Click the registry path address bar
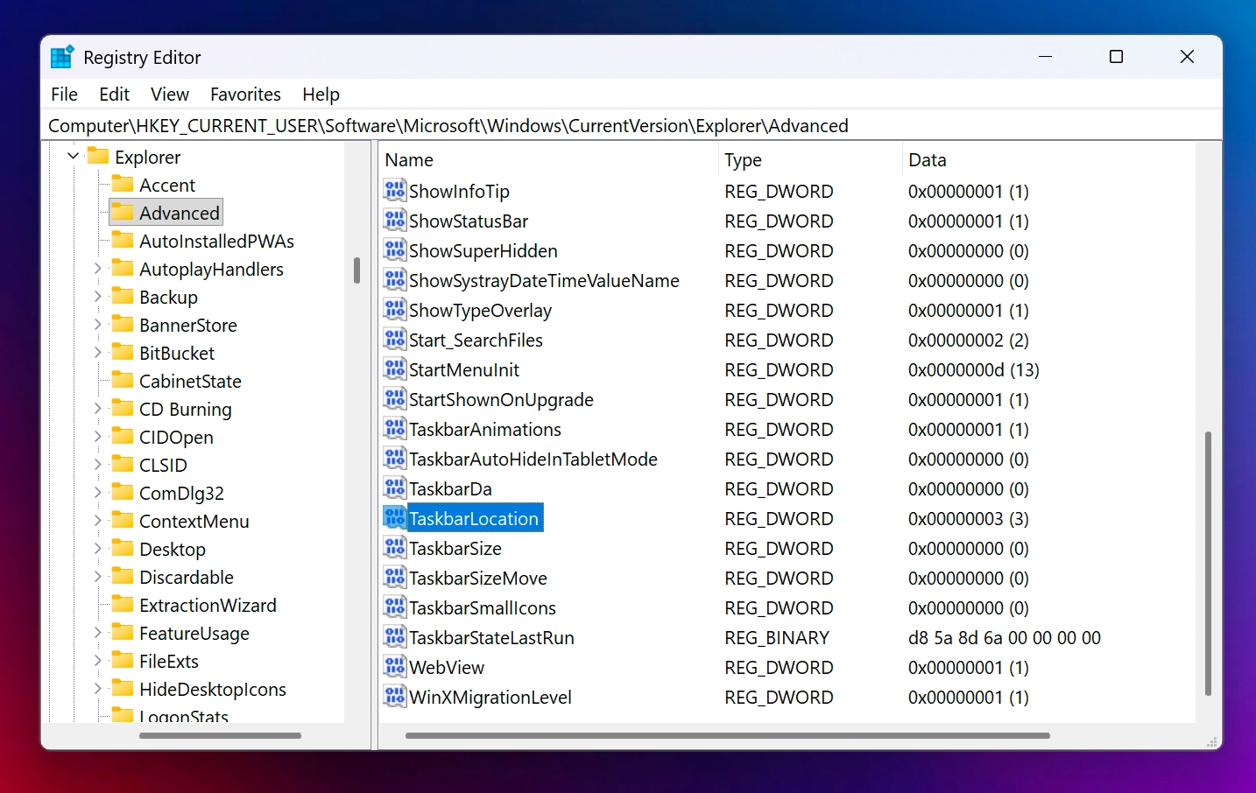Screen dimensions: 1256x793 click(x=631, y=125)
